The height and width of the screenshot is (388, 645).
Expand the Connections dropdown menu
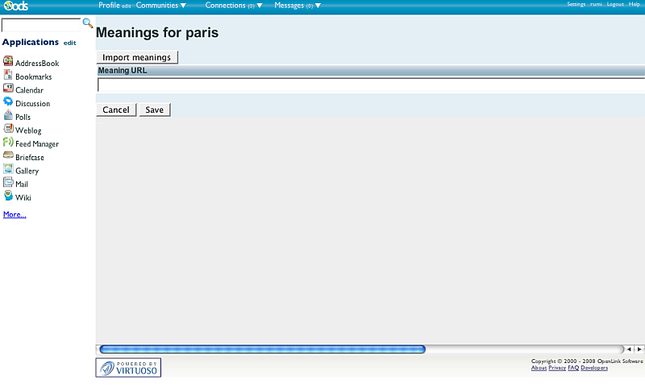click(234, 6)
